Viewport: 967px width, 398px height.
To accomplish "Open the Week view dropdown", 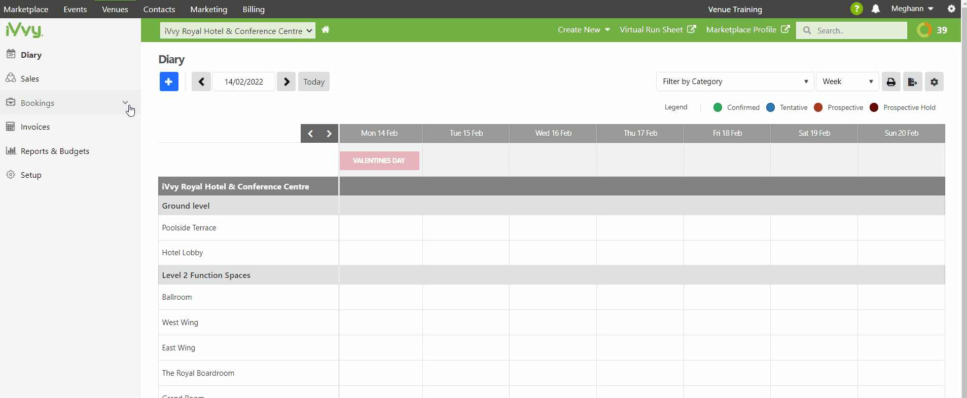I will [x=847, y=82].
